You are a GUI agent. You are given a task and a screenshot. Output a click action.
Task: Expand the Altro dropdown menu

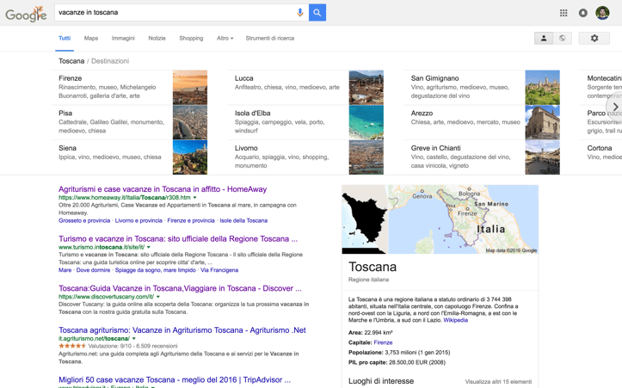point(225,38)
